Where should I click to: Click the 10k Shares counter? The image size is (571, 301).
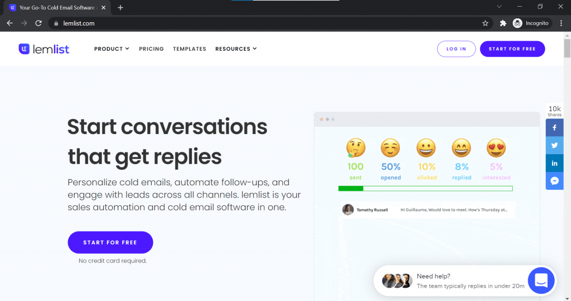pos(554,111)
